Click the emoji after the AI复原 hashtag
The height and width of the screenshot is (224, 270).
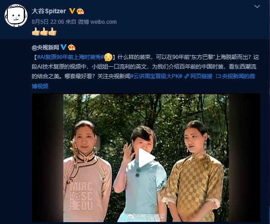point(108,57)
